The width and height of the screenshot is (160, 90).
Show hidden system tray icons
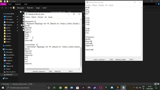pyautogui.click(x=134, y=88)
